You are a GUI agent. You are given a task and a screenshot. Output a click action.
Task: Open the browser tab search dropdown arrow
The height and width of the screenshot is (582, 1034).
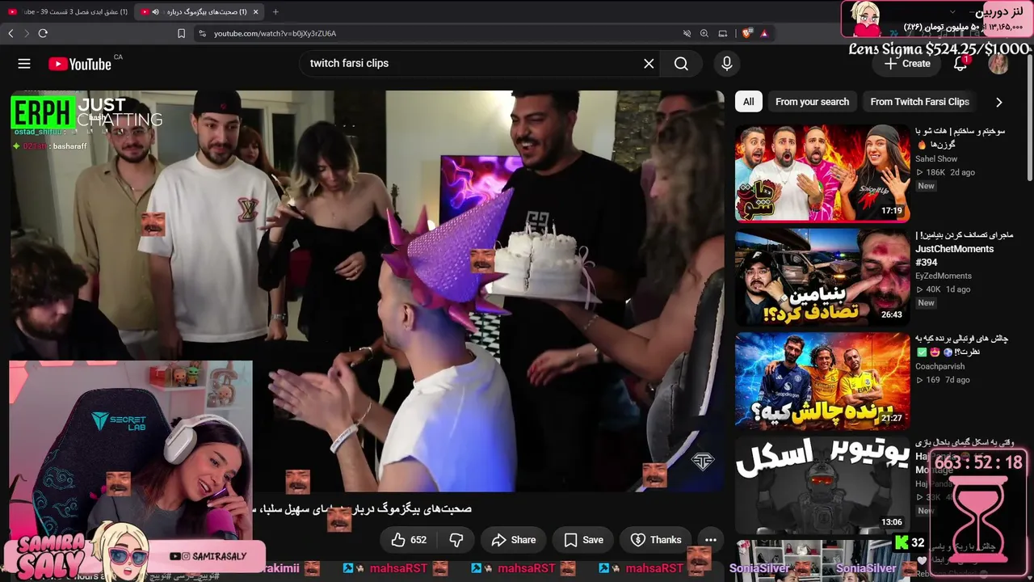[x=952, y=12]
